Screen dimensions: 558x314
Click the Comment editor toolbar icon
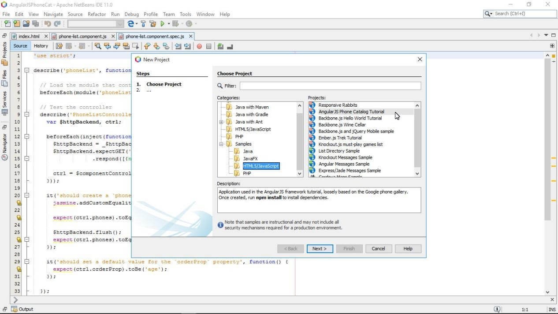click(x=220, y=46)
